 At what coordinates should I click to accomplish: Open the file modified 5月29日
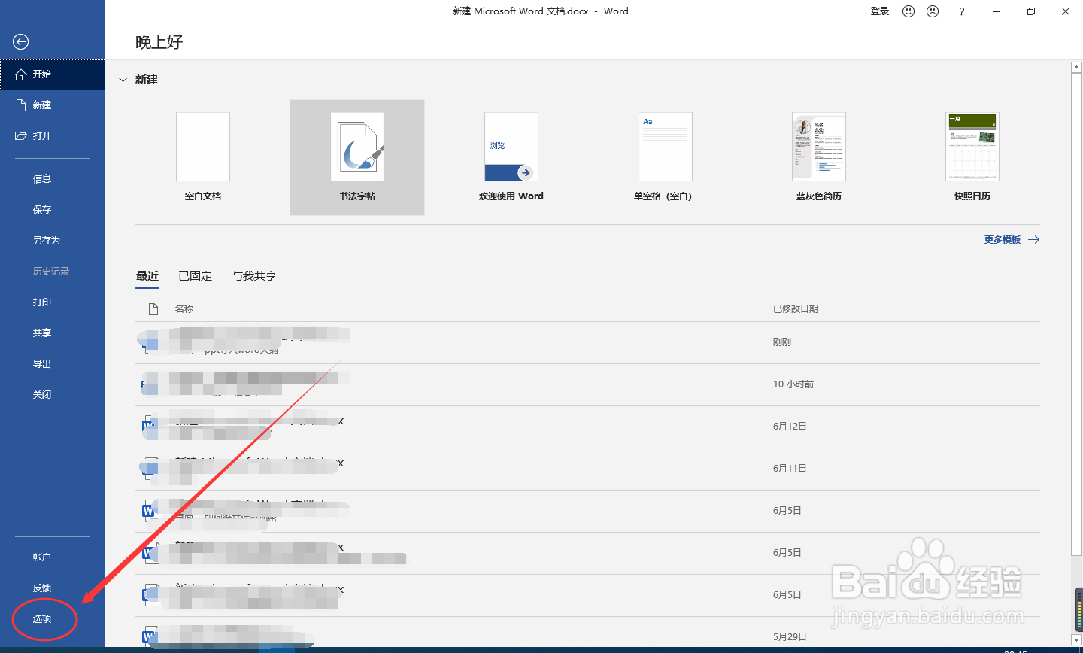click(587, 633)
